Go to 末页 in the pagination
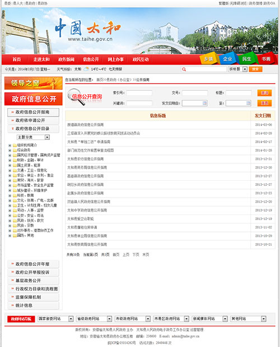The width and height of the screenshot is (280, 347). pos(146,255)
